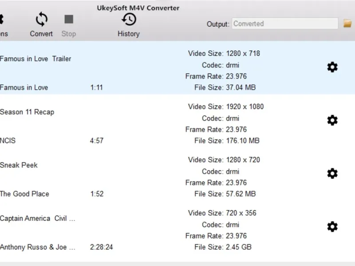Open settings gear for Famous in Love
Image resolution: width=355 pixels, height=266 pixels.
tap(332, 67)
